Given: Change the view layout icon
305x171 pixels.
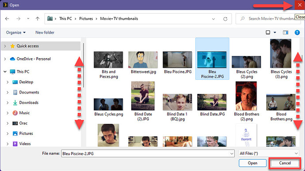Looking at the screenshot, I should point(268,32).
